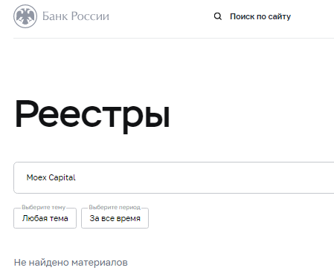334x279 pixels.
Task: Open the "Банк России" home link text
Action: pos(76,16)
